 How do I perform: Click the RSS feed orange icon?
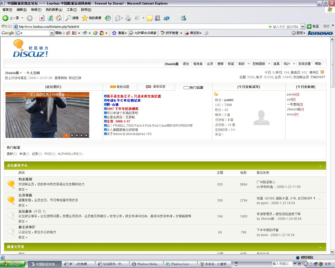[322, 72]
